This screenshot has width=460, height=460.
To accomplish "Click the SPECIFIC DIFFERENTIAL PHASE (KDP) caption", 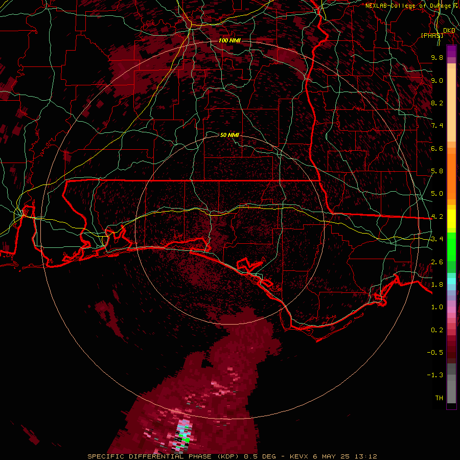I will [165, 456].
